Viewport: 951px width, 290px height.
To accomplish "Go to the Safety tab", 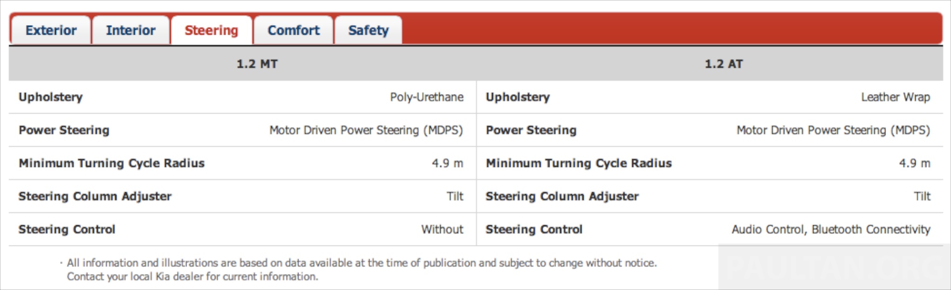I will click(x=368, y=31).
